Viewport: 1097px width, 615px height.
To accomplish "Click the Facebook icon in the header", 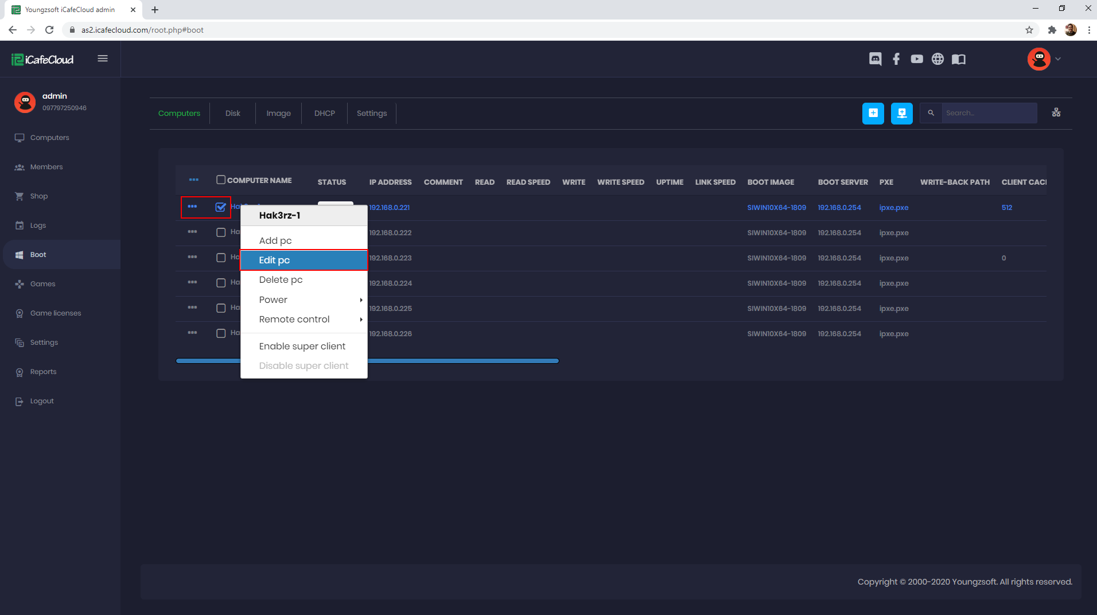I will [896, 59].
